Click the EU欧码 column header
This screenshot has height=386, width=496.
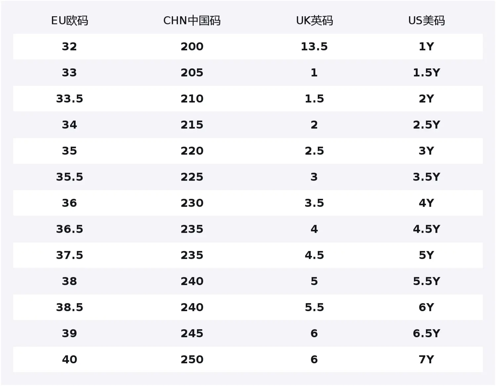69,20
